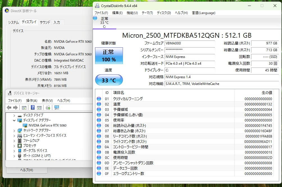Click the blue status dot for 温度 row 02
This screenshot has width=282, height=187.
click(x=99, y=104)
